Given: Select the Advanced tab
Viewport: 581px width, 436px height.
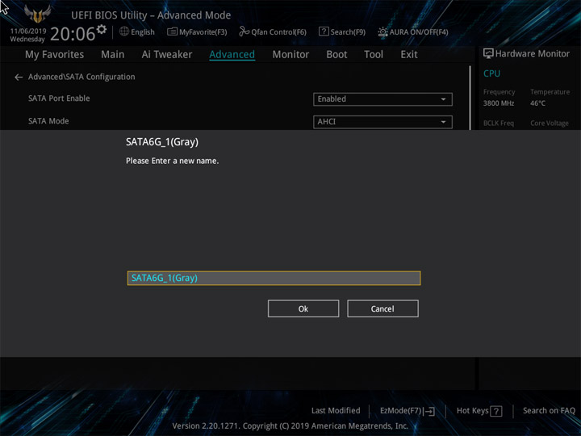Looking at the screenshot, I should (232, 55).
